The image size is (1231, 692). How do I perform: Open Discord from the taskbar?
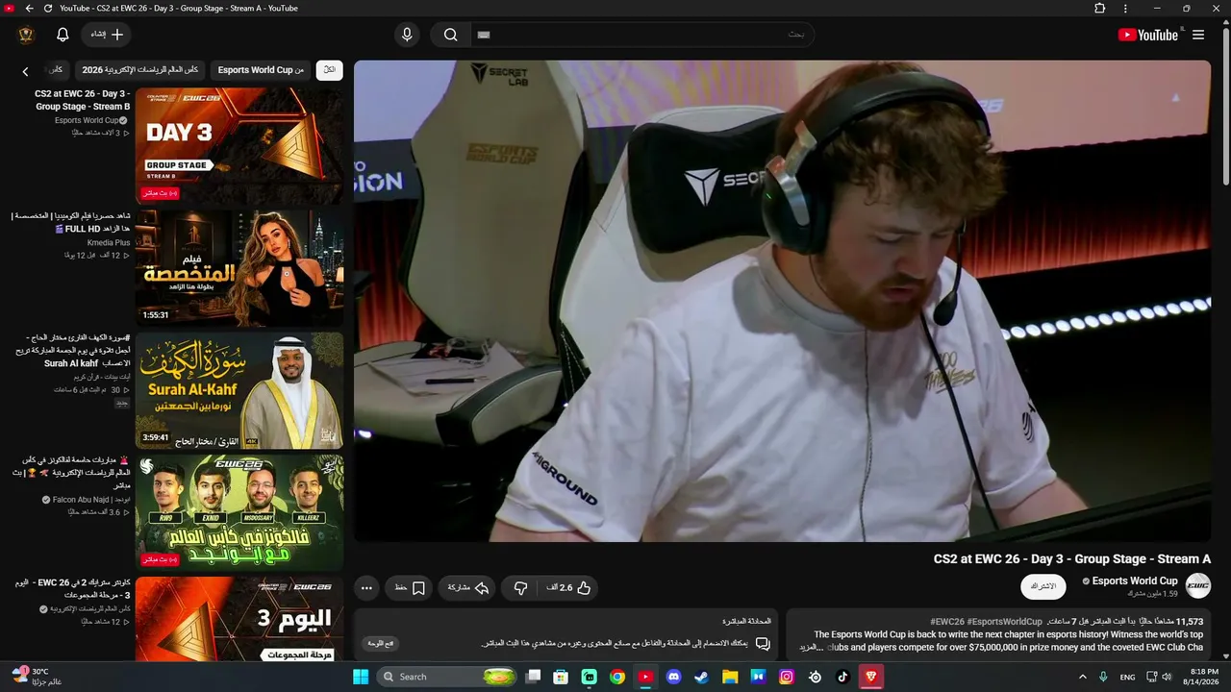[674, 677]
